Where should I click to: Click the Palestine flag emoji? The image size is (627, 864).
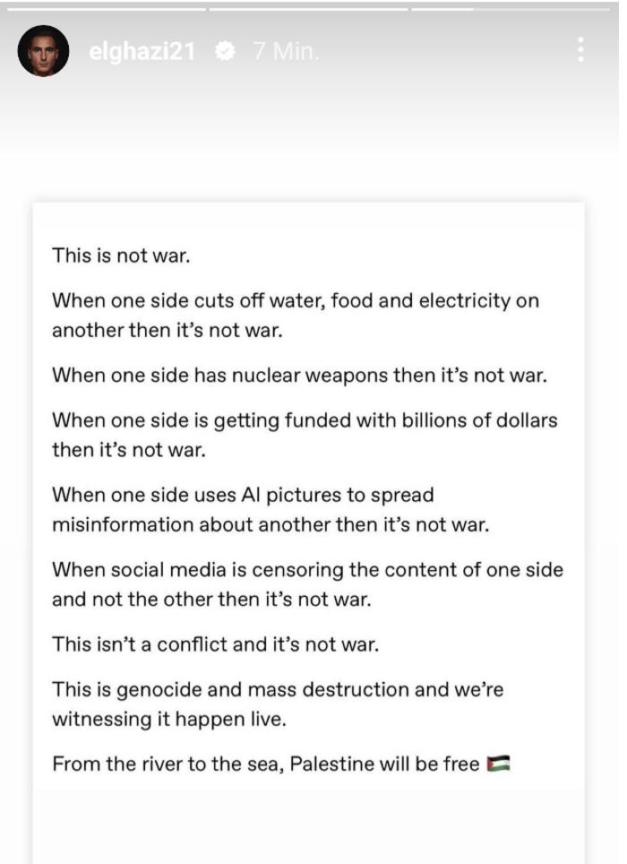(499, 765)
